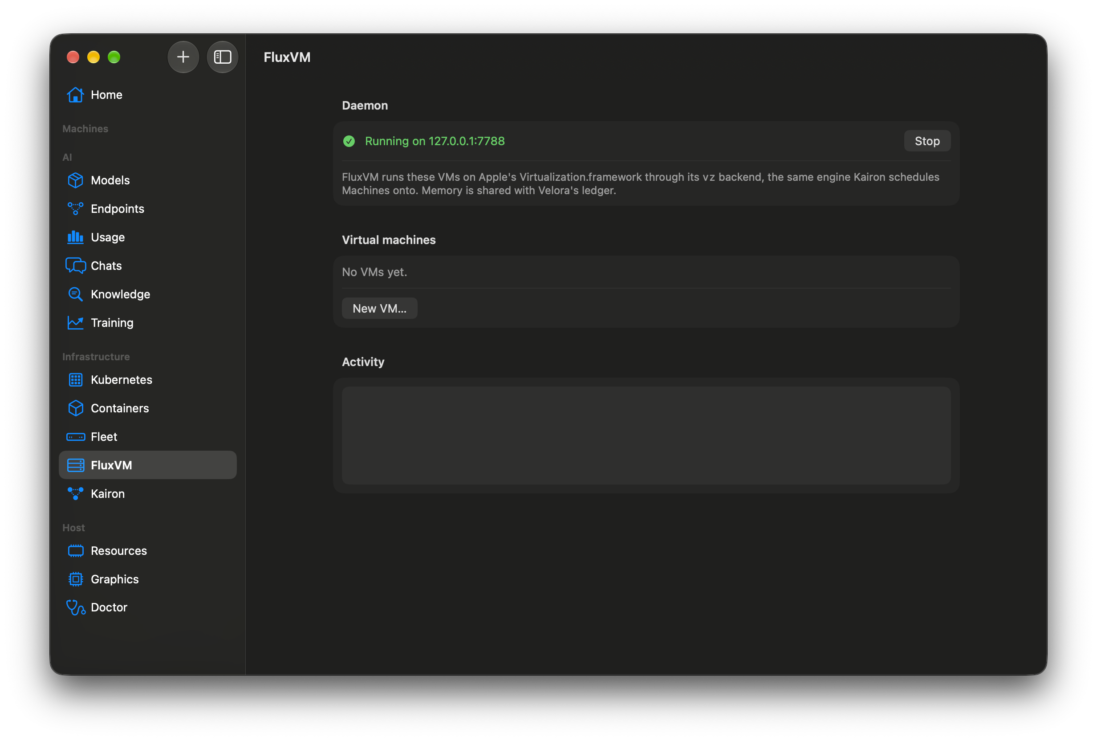The width and height of the screenshot is (1097, 741).
Task: Open the Training chart icon
Action: click(76, 322)
